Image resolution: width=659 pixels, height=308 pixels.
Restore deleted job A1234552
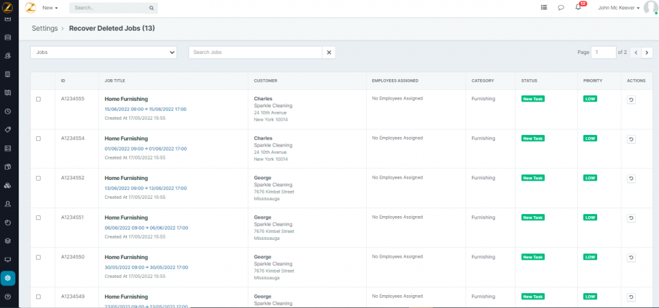point(631,179)
